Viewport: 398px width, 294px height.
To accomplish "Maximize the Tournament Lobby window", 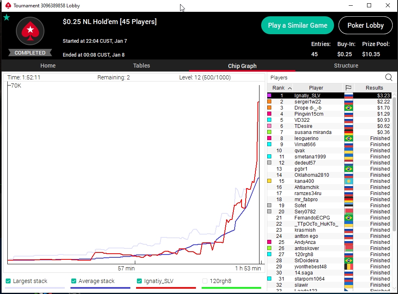I will point(369,5).
